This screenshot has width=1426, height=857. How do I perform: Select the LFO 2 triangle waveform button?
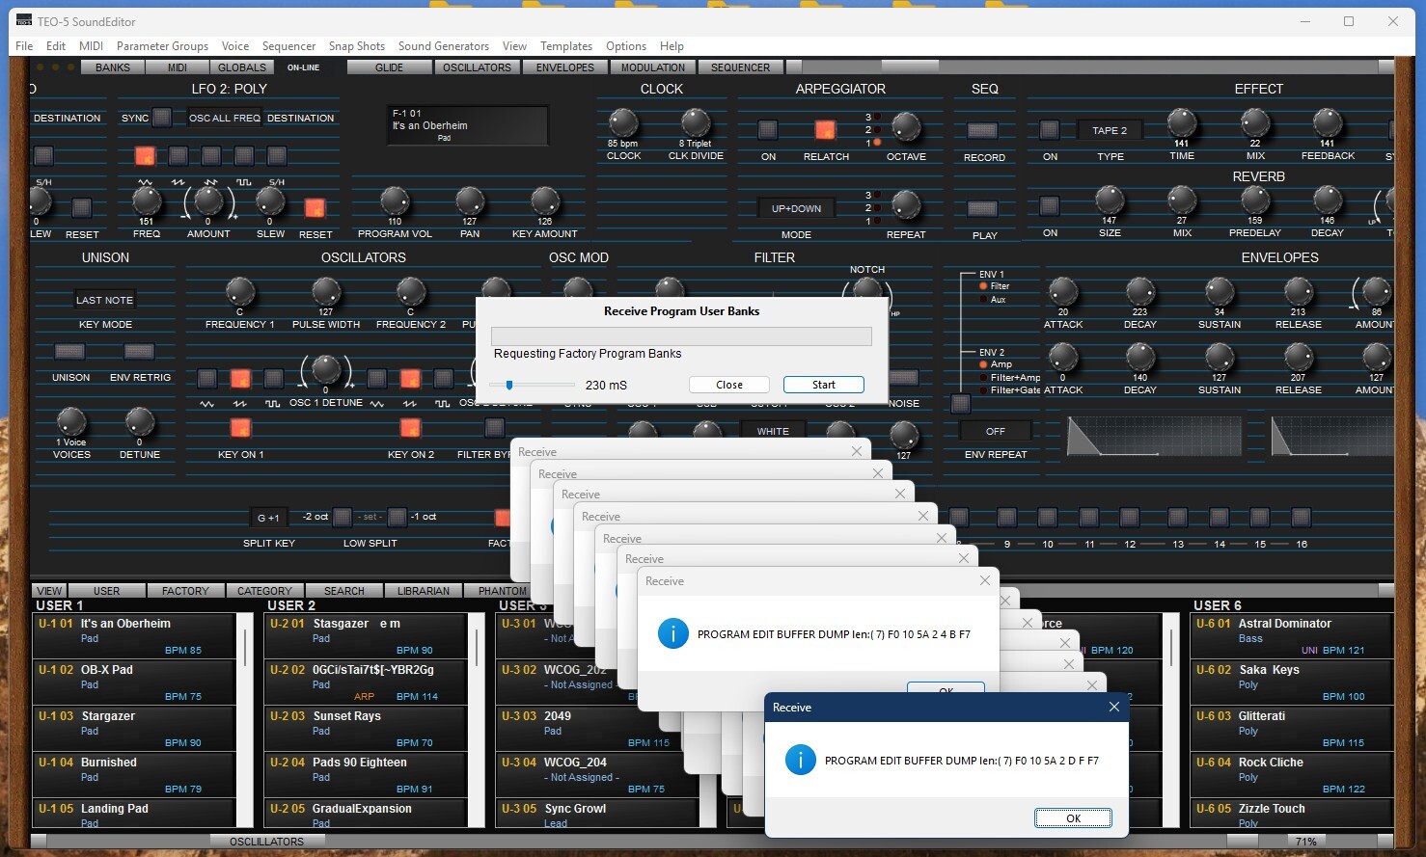pyautogui.click(x=145, y=155)
